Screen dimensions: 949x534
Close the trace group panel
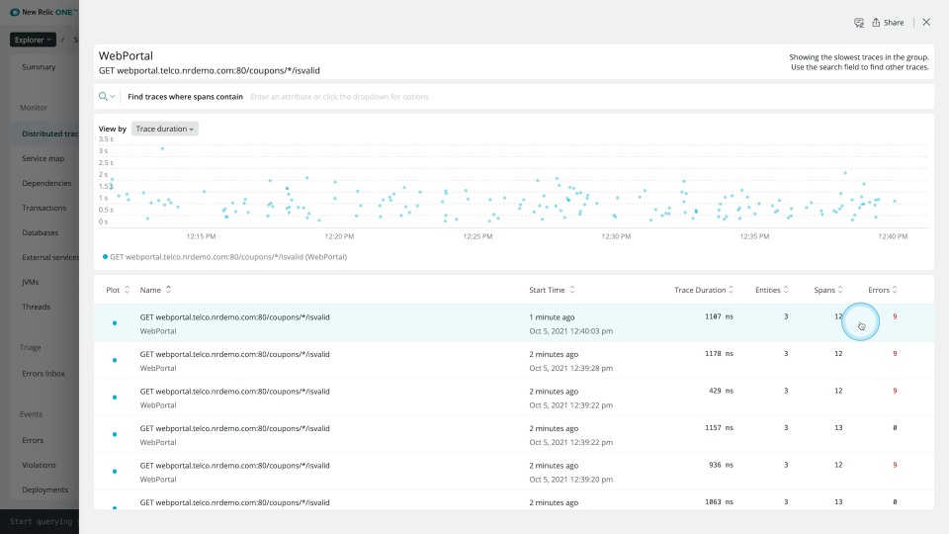point(926,23)
